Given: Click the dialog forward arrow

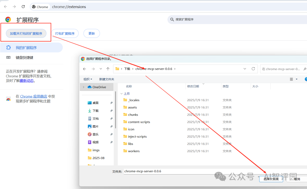Looking at the screenshot, I should (x=93, y=69).
